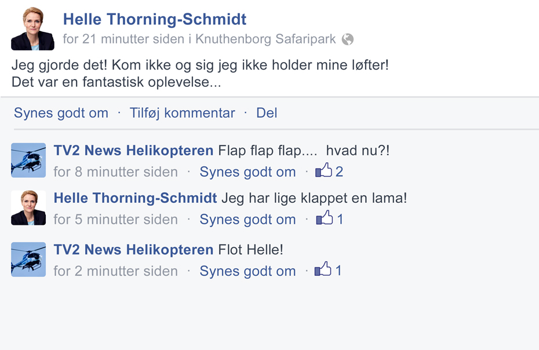539x350 pixels.
Task: Share the post using 'Del'
Action: point(267,113)
